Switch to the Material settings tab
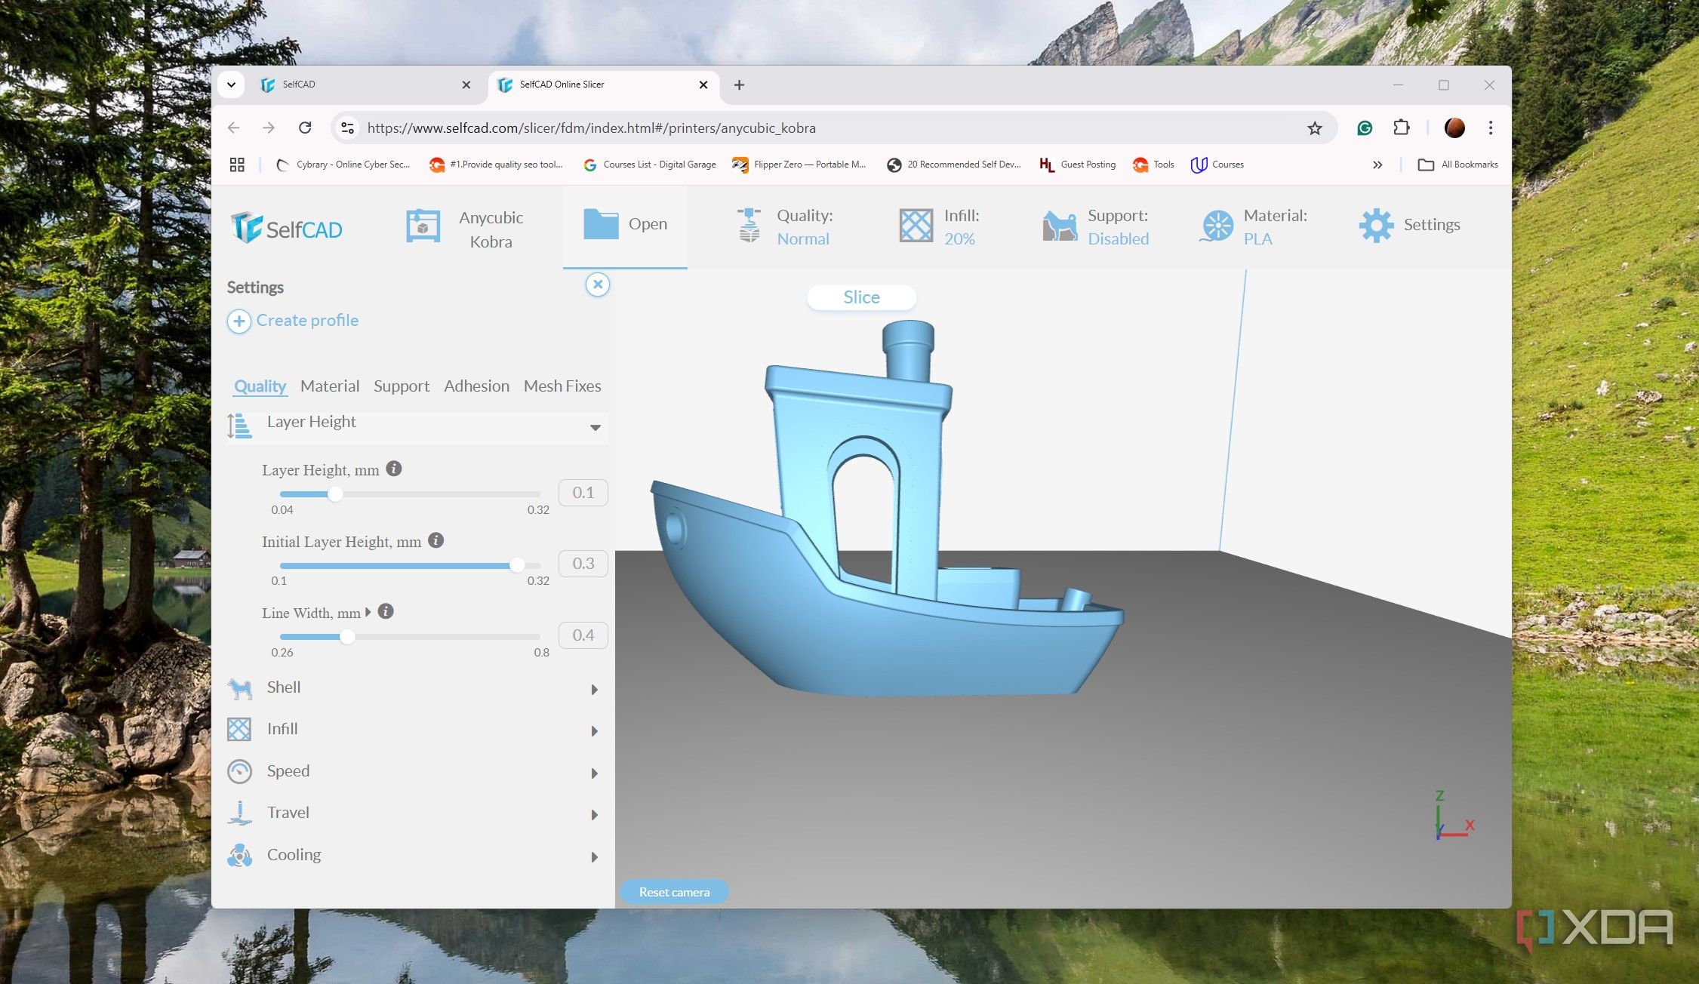 330,386
